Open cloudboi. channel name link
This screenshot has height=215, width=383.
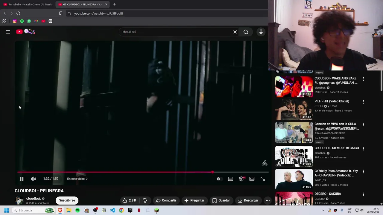[33, 198]
